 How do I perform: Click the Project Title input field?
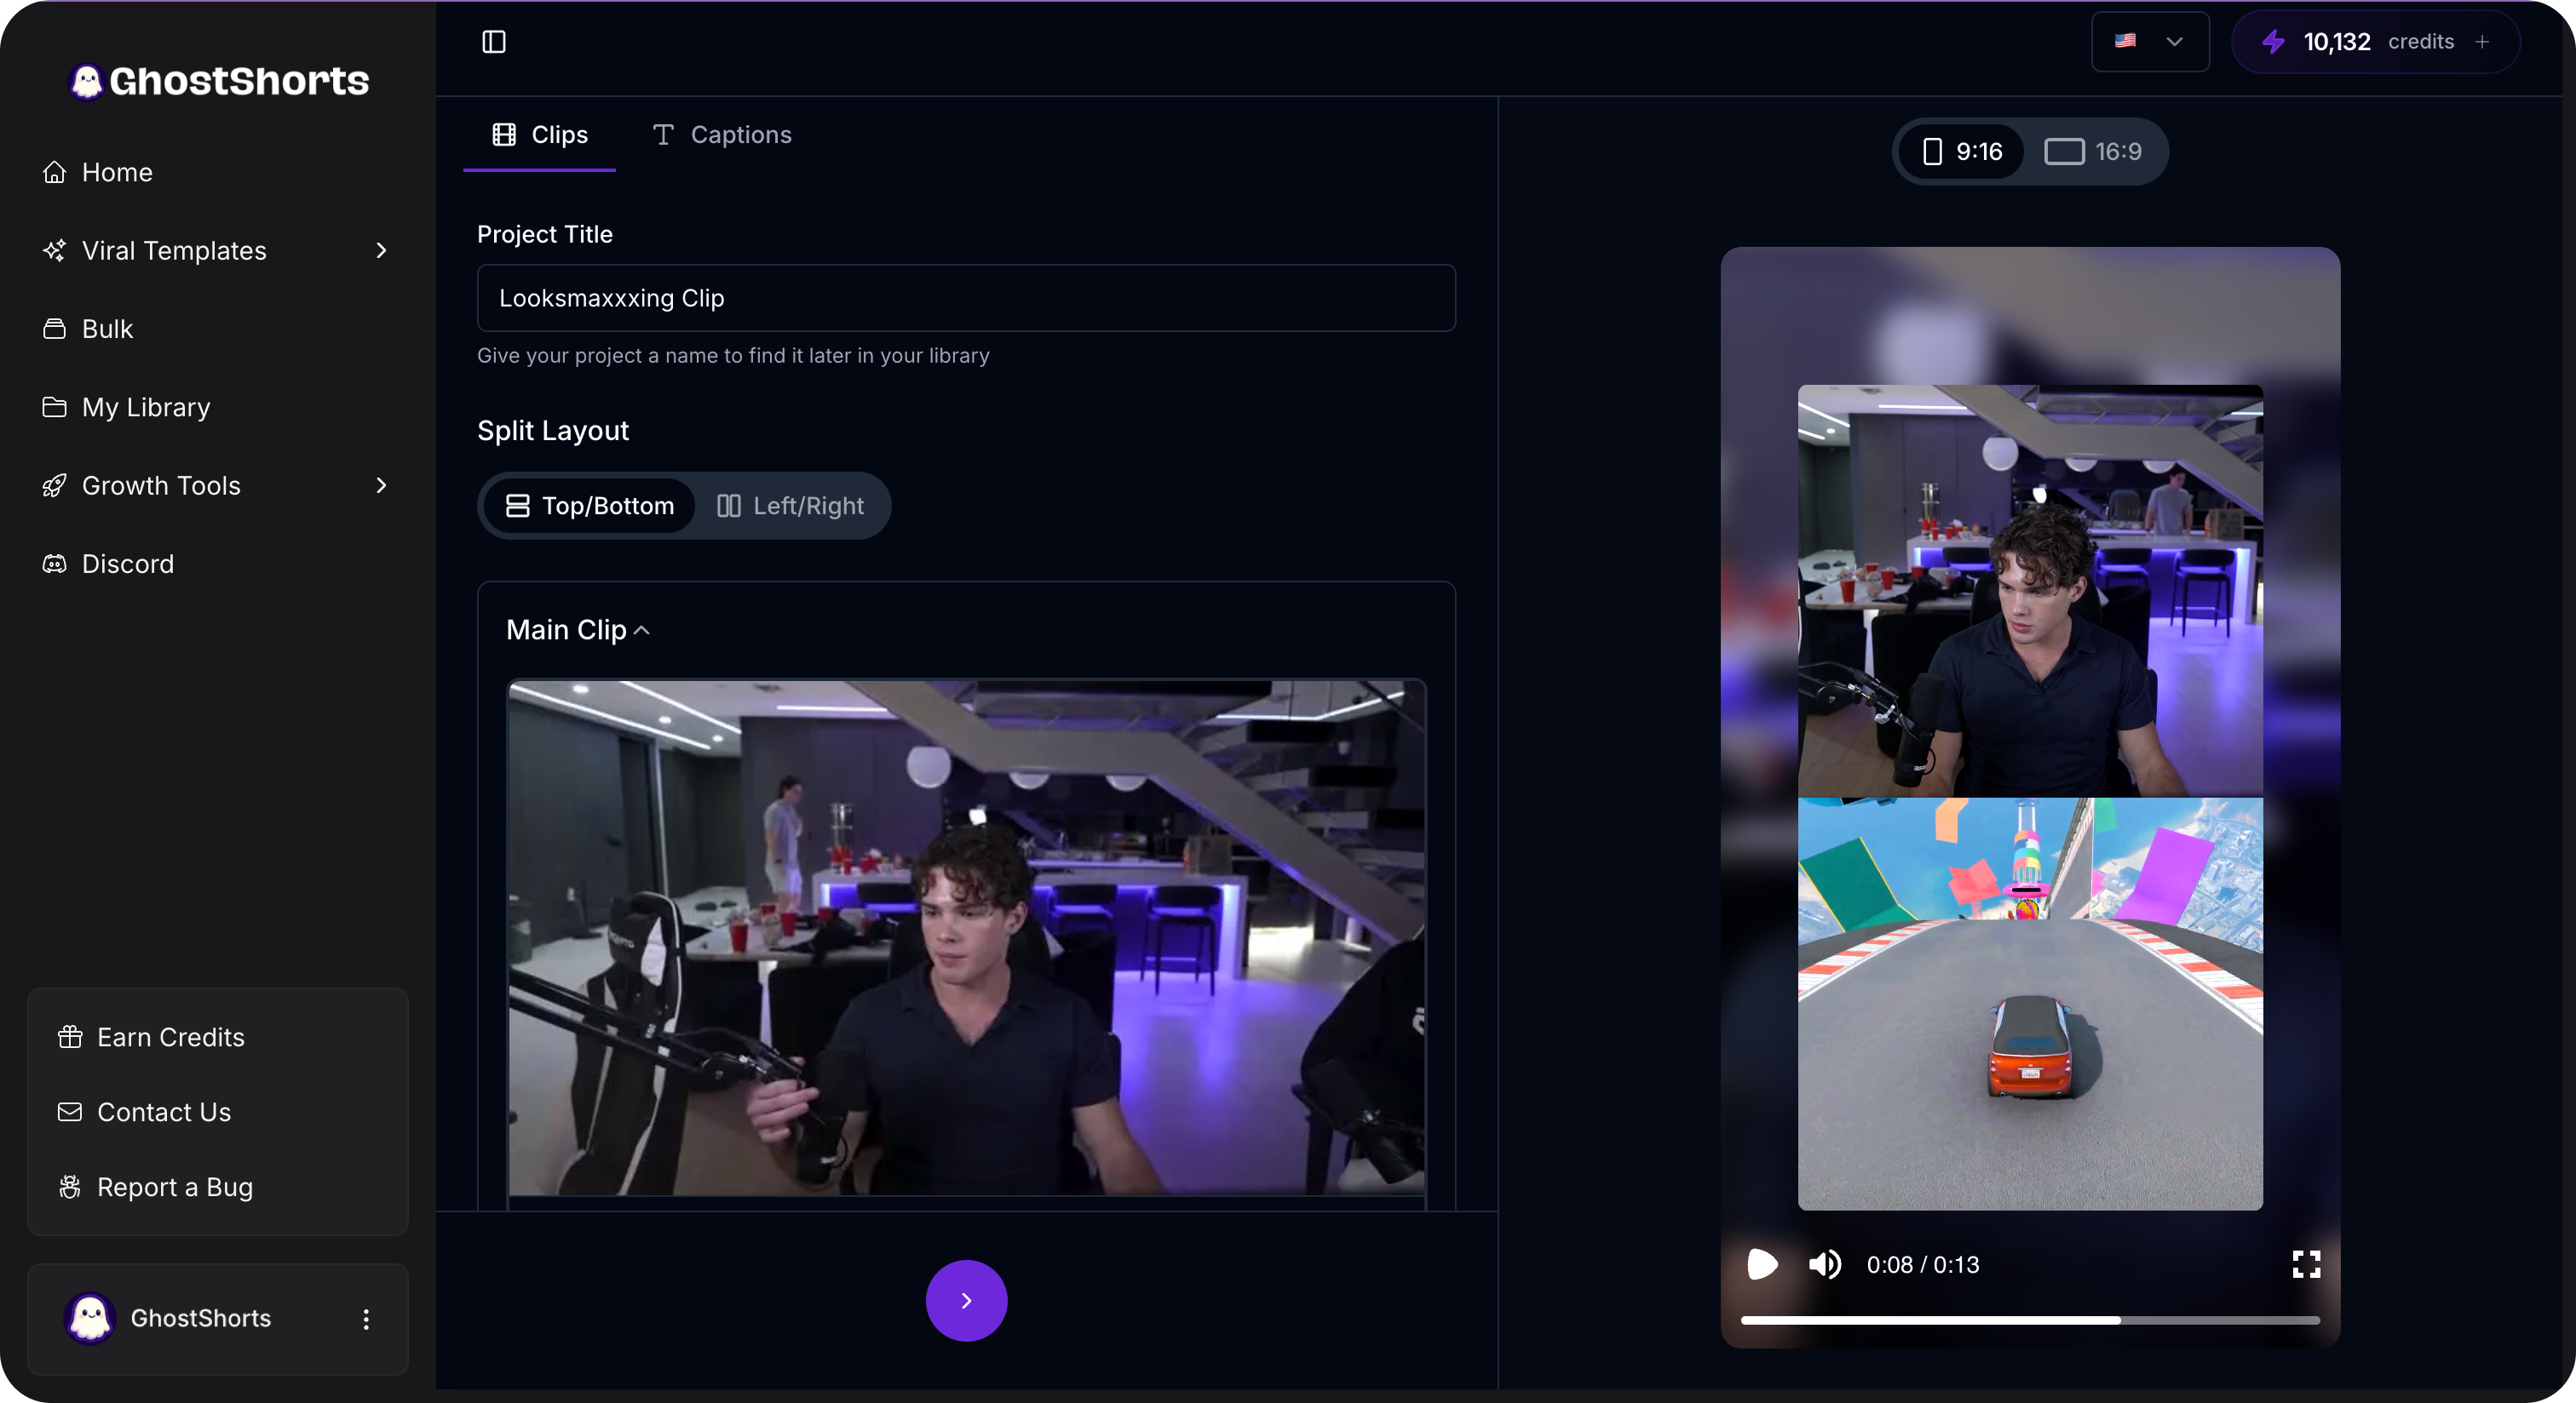965,298
